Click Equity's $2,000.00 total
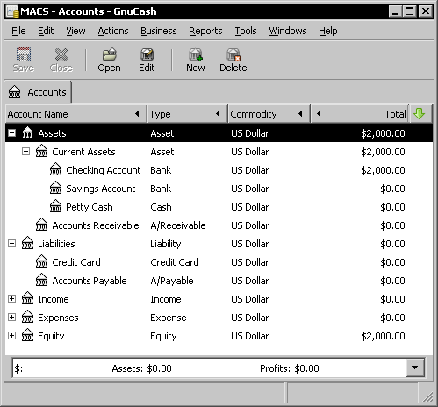This screenshot has width=438, height=407. [x=383, y=336]
